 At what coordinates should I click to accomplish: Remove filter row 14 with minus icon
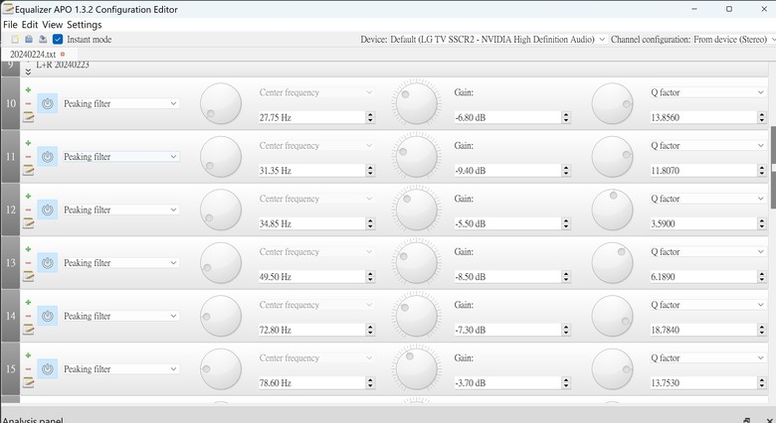28,316
